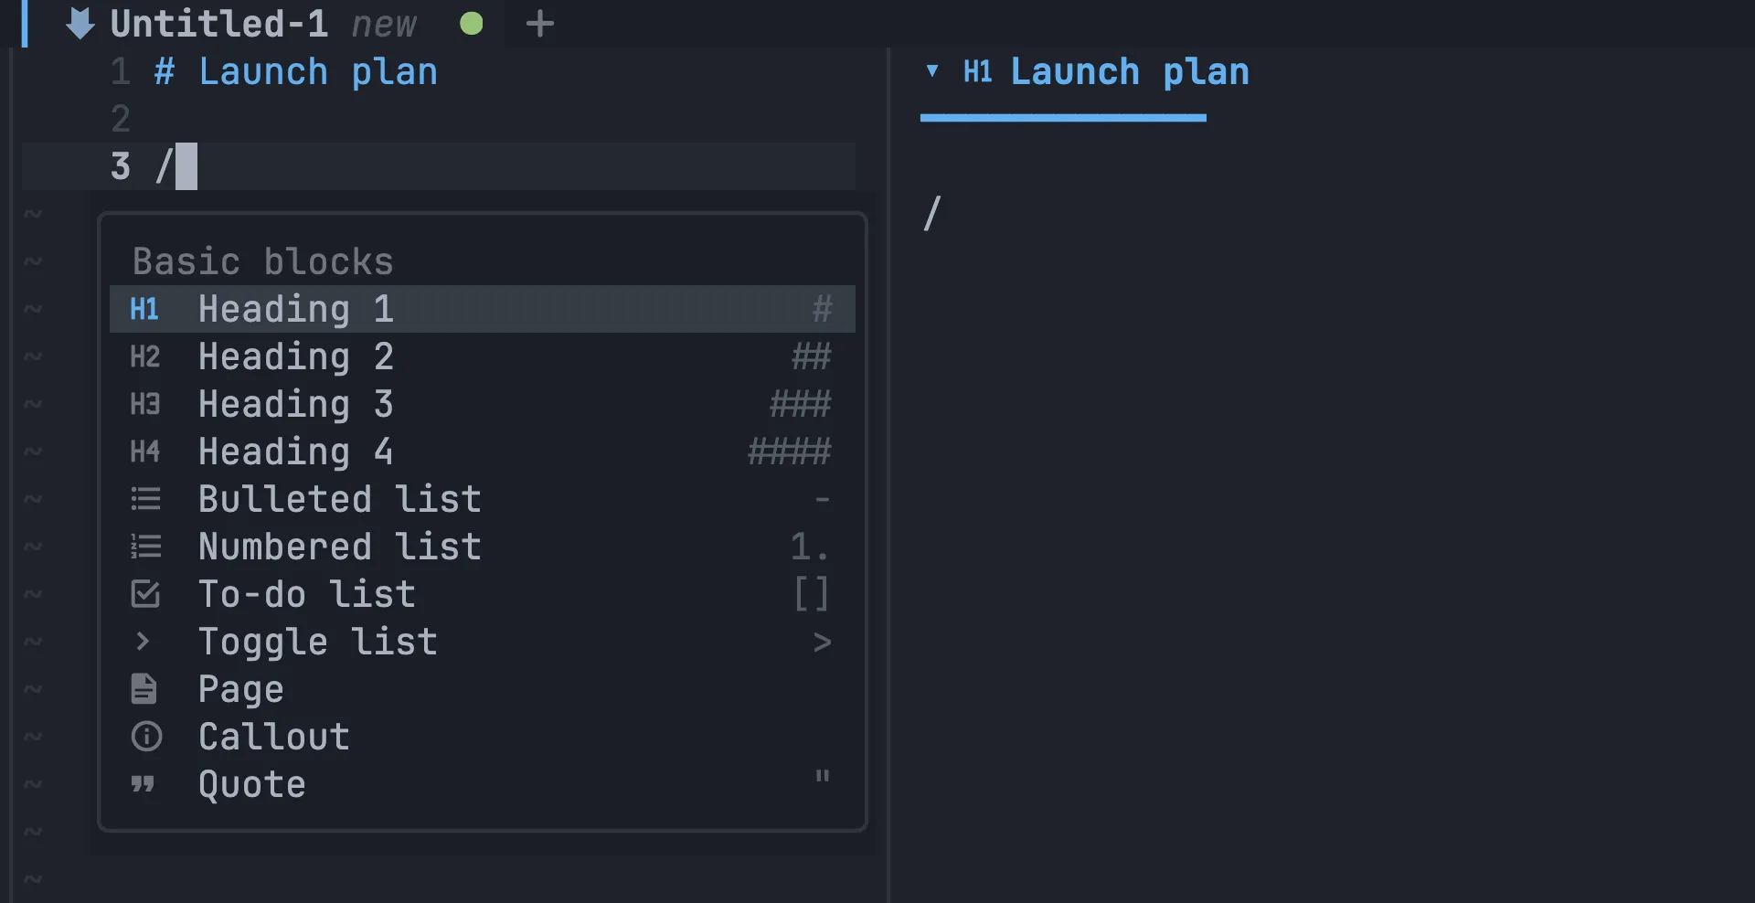
Task: Click line number 1 in the gutter
Action: tap(121, 71)
